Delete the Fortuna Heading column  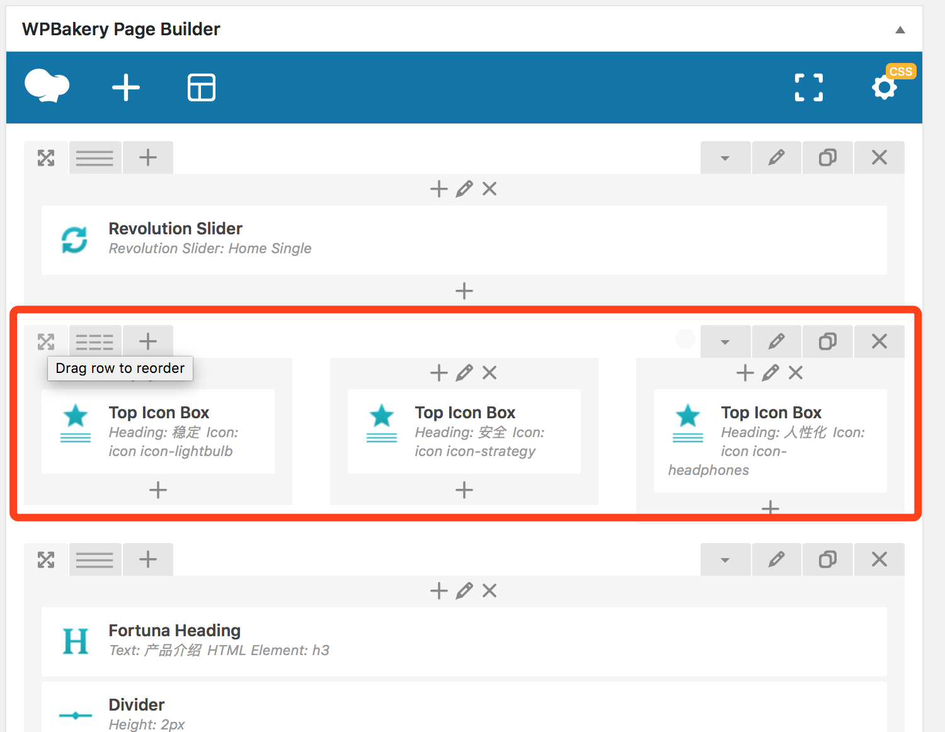coord(490,590)
